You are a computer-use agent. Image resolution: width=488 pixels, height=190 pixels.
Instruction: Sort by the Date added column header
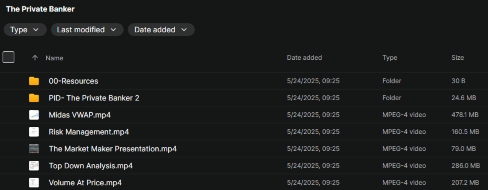pyautogui.click(x=304, y=58)
